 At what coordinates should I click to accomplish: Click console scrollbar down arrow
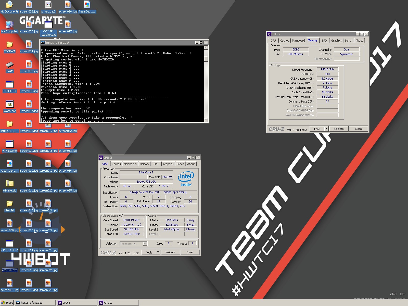(x=206, y=120)
